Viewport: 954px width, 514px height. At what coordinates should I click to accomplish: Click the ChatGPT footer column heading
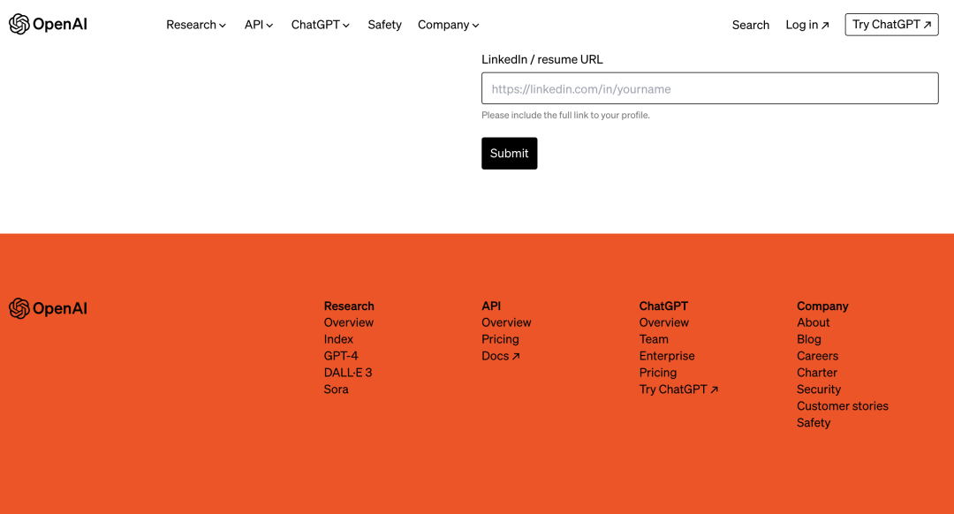663,306
